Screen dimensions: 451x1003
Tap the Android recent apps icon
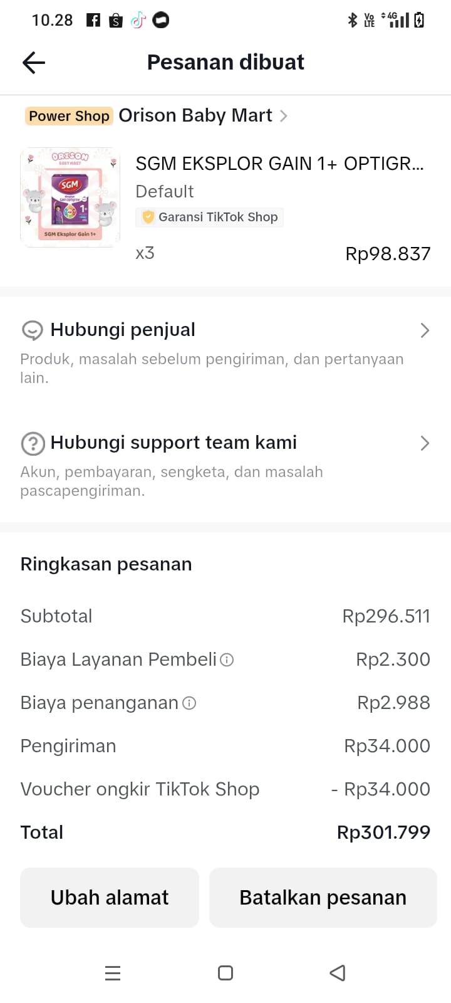pyautogui.click(x=113, y=973)
